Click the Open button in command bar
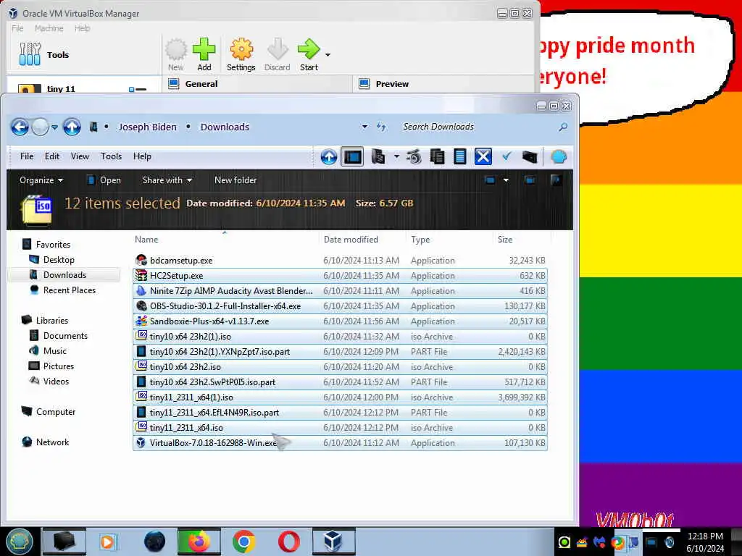 [104, 180]
